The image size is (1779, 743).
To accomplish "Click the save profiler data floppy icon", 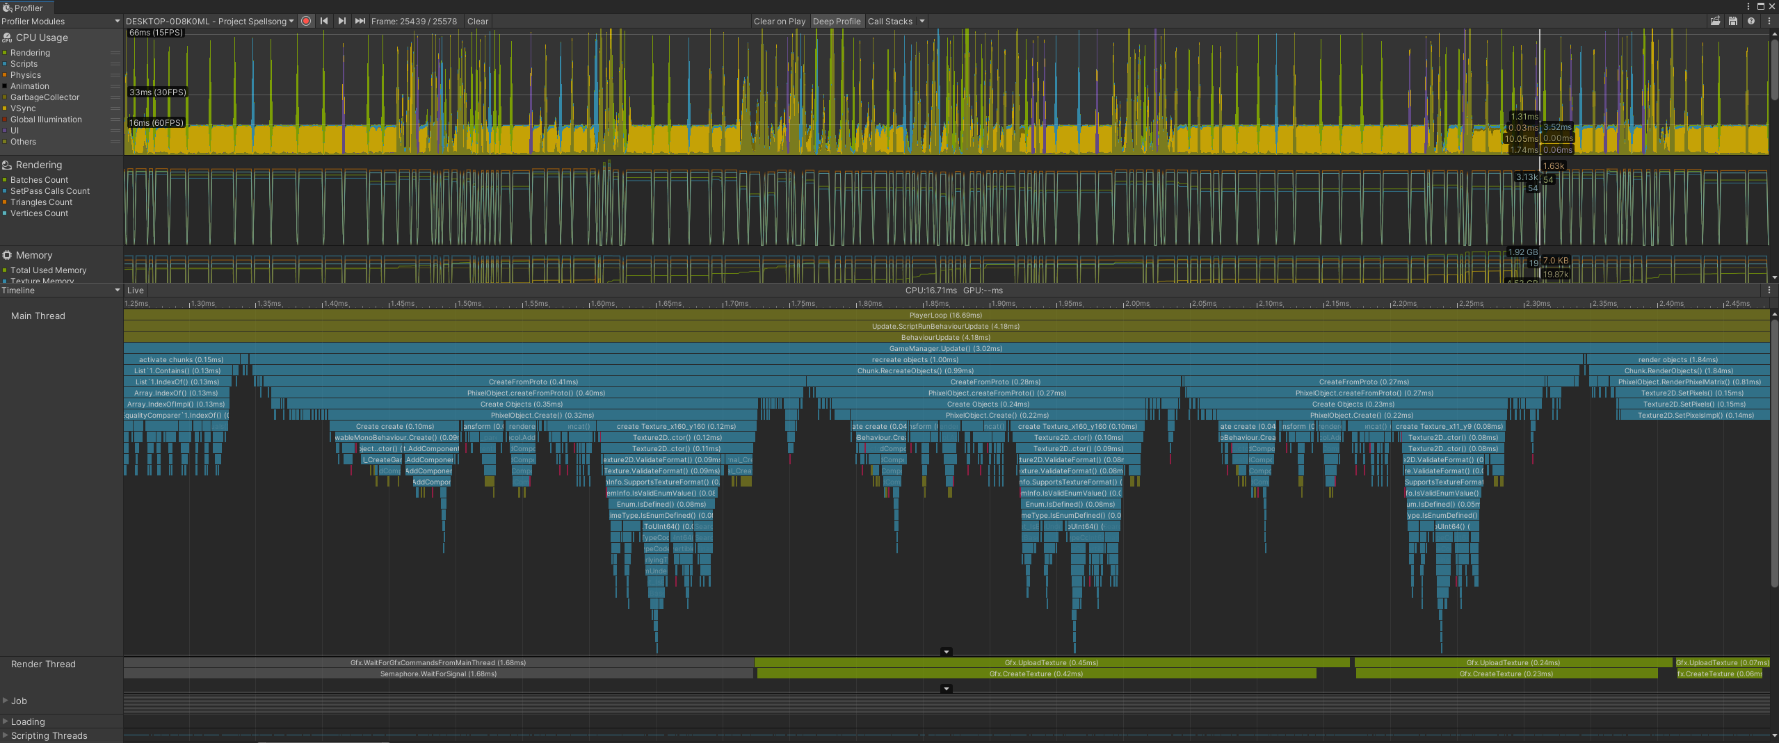I will click(1733, 21).
